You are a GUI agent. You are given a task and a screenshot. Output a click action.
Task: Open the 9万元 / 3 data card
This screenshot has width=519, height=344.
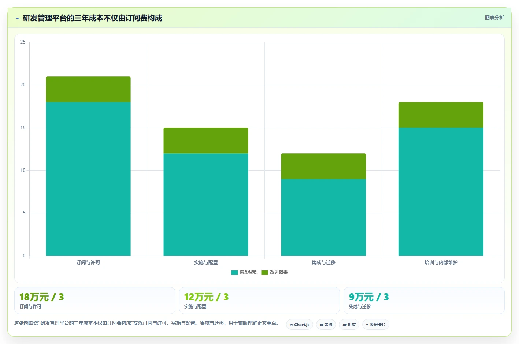424,300
